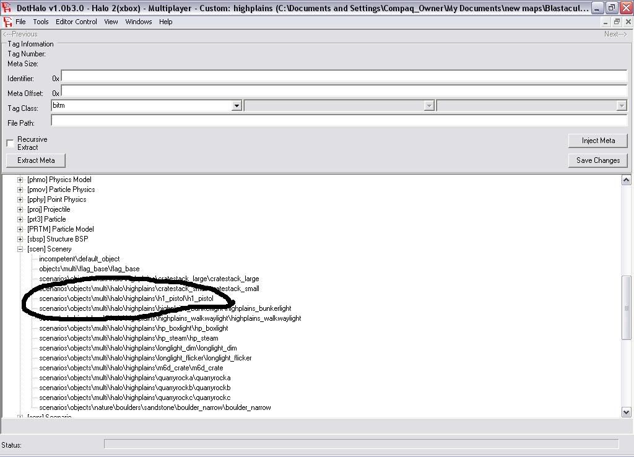Image resolution: width=634 pixels, height=457 pixels.
Task: Click the DotHalo icon in the title bar
Action: click(x=7, y=8)
